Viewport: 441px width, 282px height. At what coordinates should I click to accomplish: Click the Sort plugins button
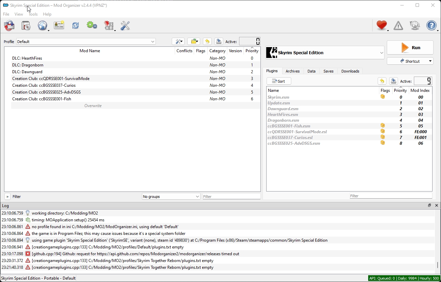tap(279, 81)
